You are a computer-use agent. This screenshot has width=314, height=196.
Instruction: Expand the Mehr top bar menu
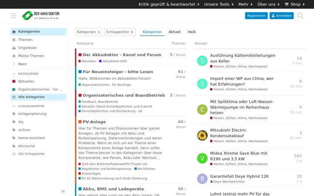[x=245, y=4]
